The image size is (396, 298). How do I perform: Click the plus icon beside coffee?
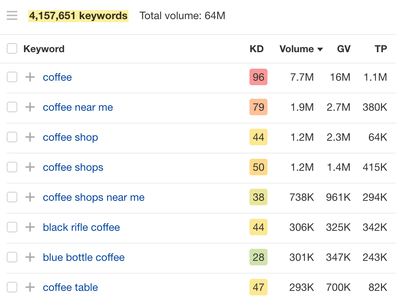click(x=30, y=77)
